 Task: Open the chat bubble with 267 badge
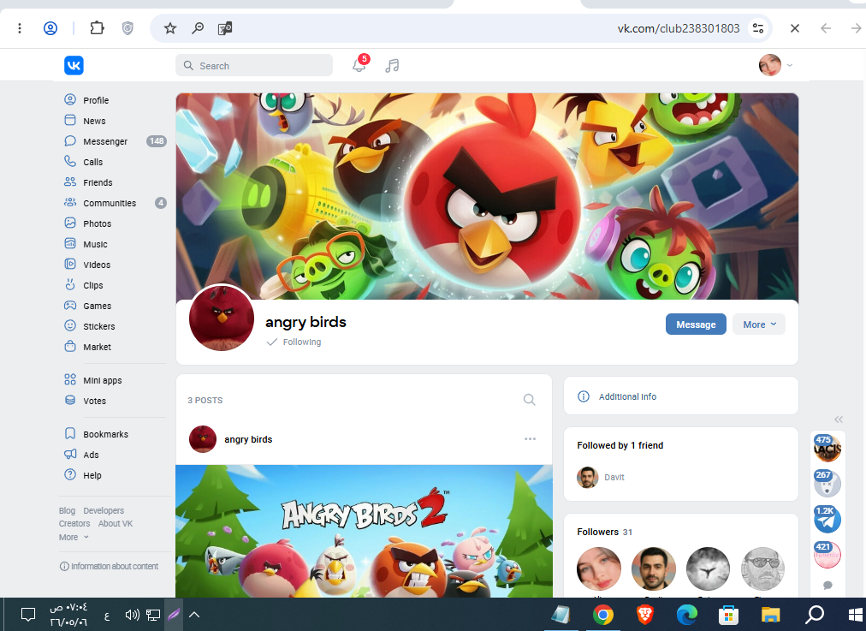[x=827, y=484]
